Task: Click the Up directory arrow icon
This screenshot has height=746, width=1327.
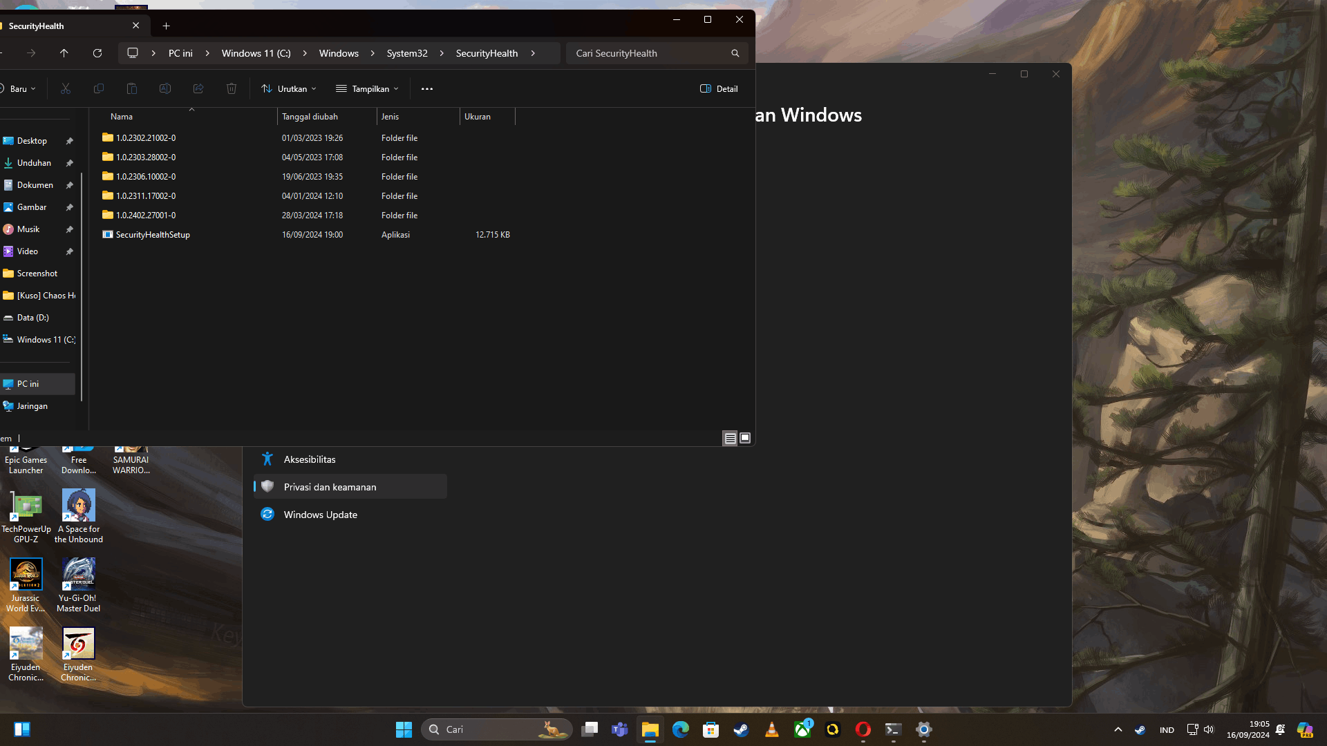Action: 64,53
